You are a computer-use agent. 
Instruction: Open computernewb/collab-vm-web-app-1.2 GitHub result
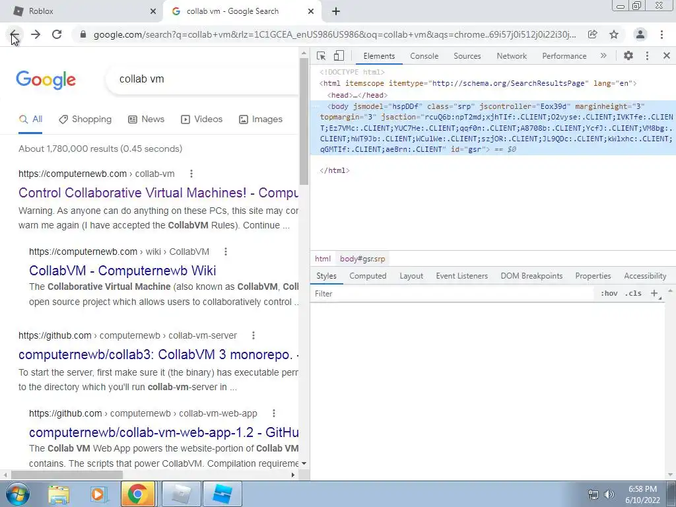point(164,432)
